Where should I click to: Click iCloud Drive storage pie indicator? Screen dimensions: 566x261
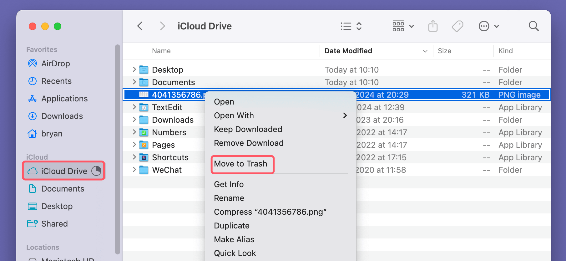(96, 171)
